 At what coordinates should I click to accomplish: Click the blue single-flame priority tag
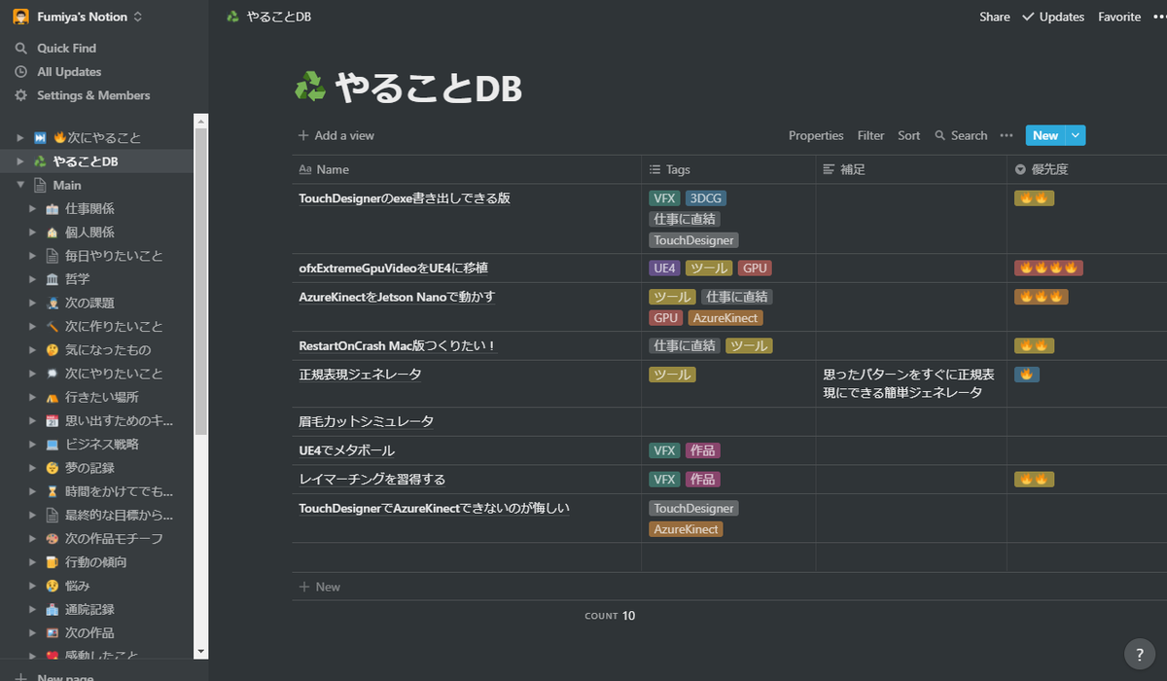click(x=1026, y=375)
